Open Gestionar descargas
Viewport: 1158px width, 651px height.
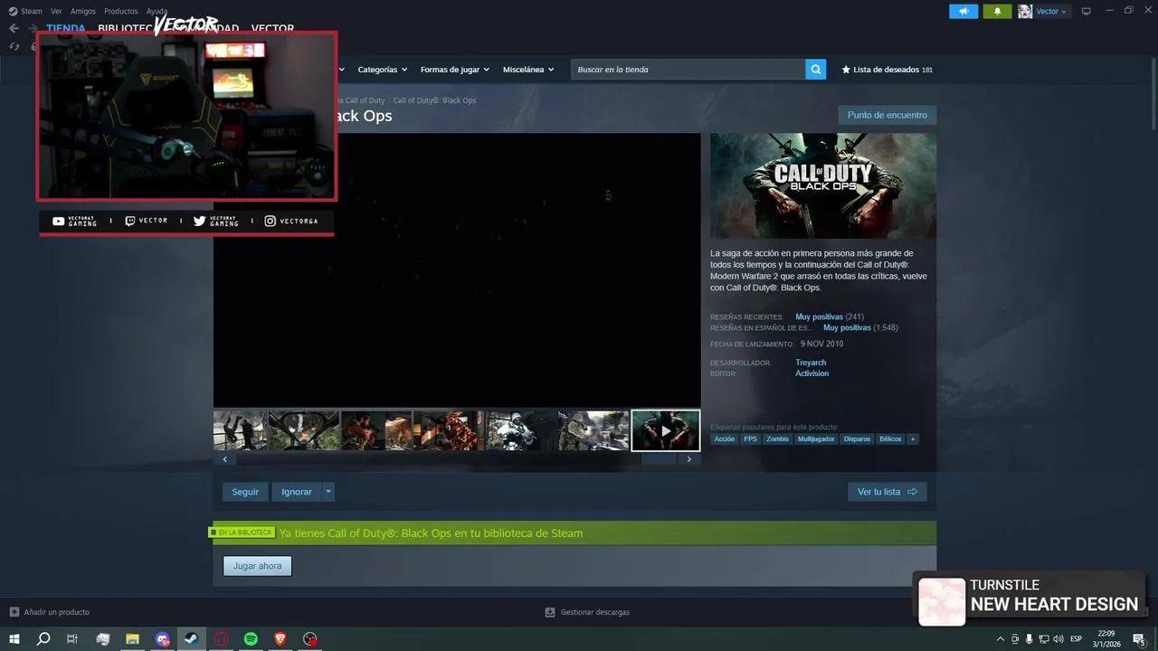(x=587, y=612)
